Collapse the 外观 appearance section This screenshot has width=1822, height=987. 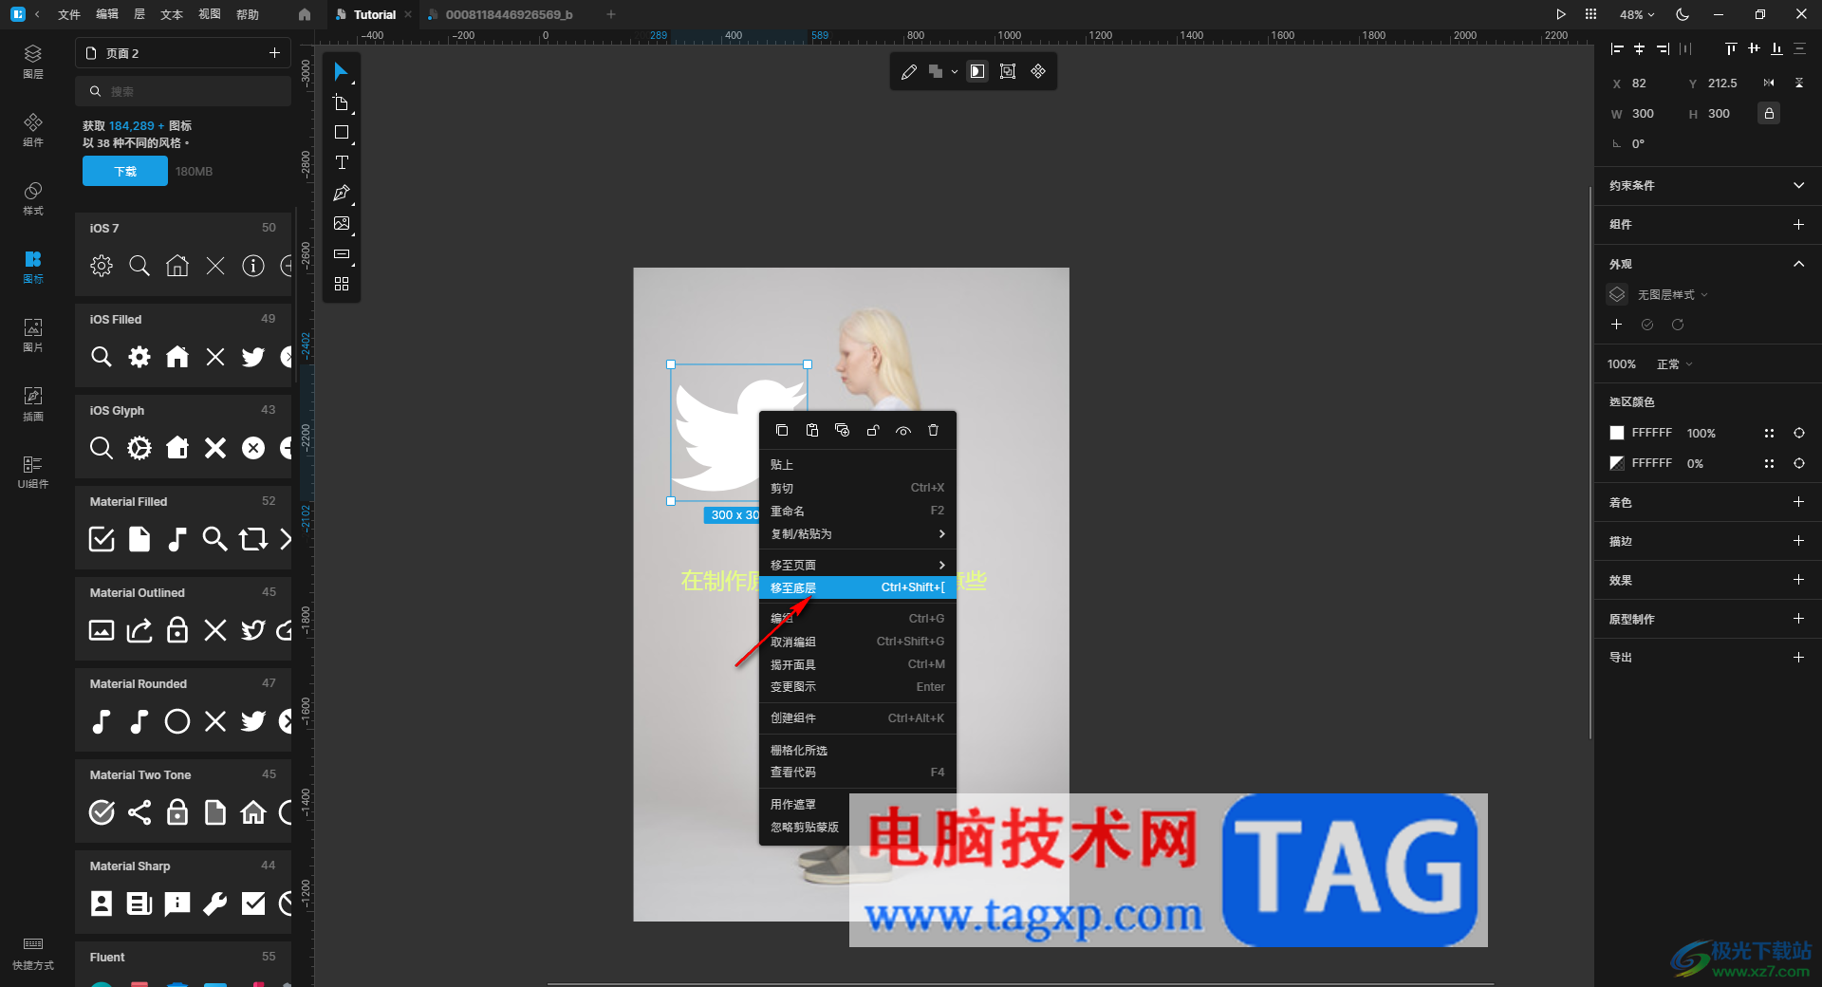coord(1798,264)
